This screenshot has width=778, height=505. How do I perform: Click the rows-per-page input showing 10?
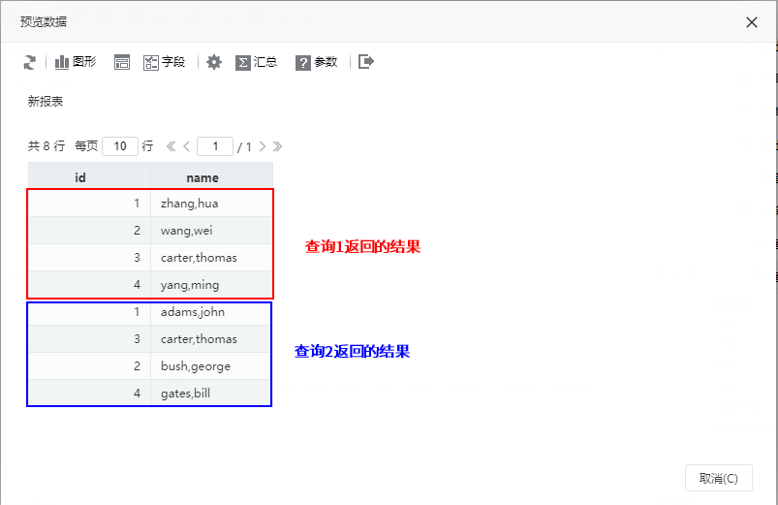[x=120, y=146]
